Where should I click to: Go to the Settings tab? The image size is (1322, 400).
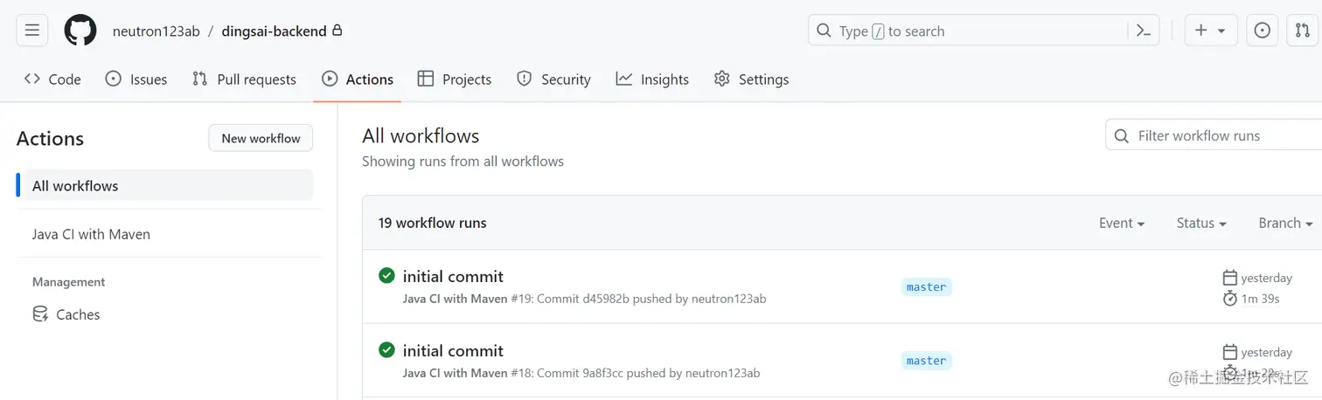pyautogui.click(x=751, y=79)
